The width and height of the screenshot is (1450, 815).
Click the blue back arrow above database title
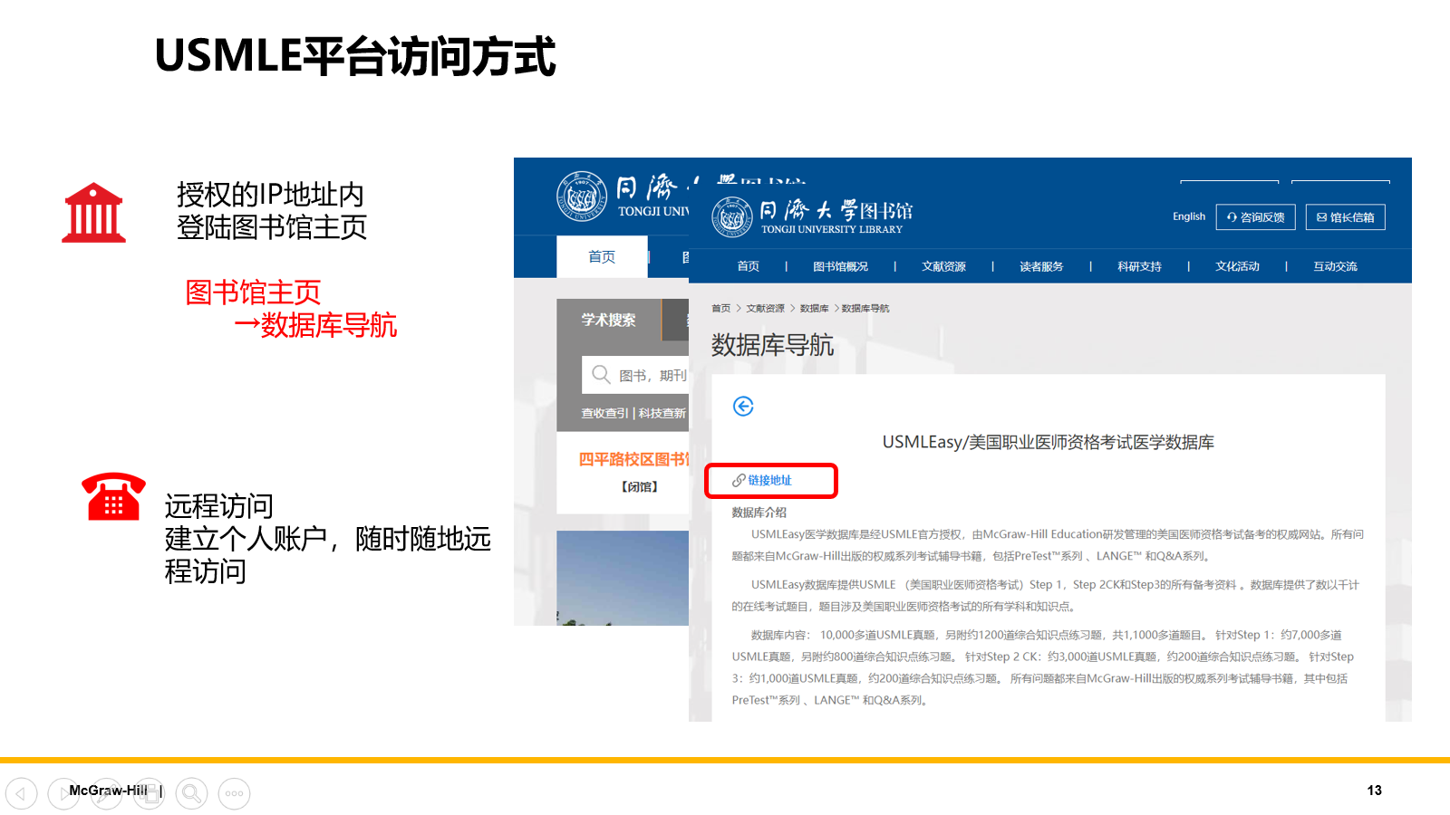click(x=743, y=407)
